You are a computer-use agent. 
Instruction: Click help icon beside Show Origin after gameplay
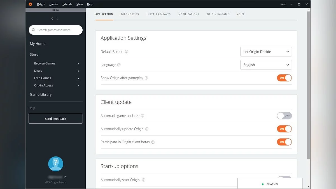(146, 78)
